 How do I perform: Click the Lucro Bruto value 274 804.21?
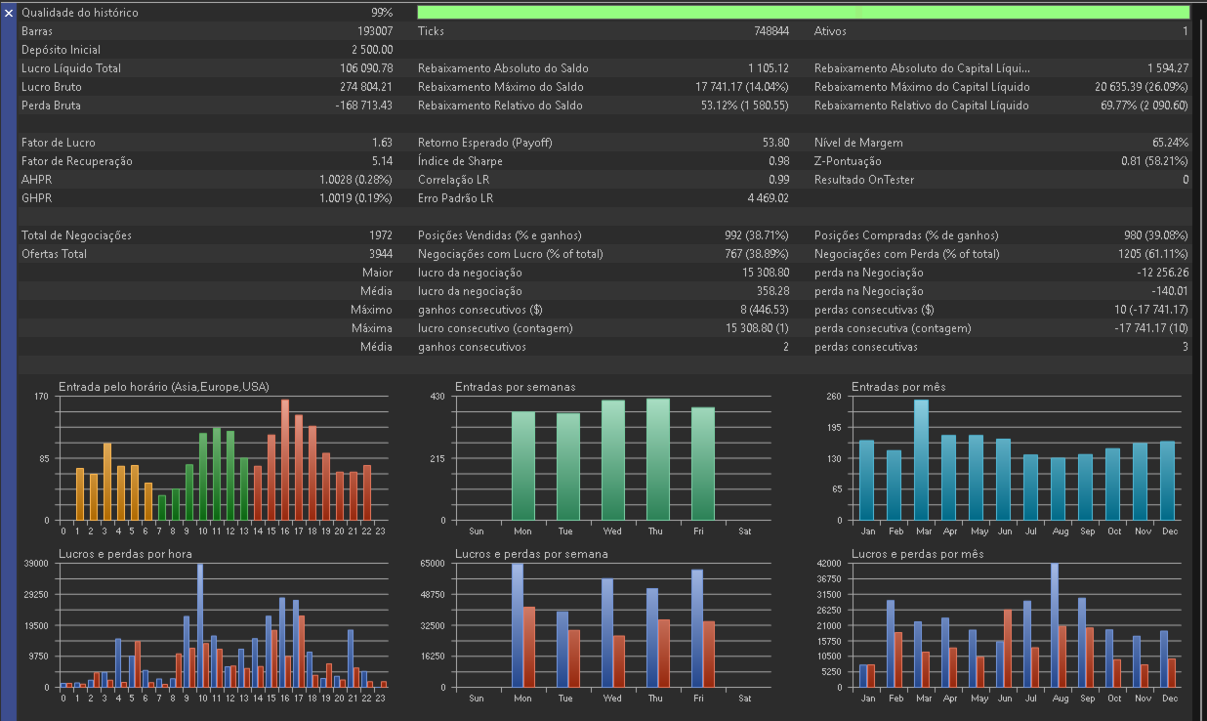(366, 87)
